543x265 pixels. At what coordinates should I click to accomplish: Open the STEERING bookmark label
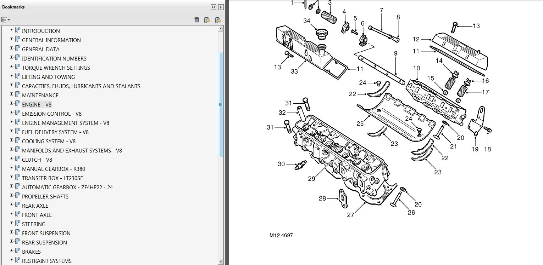click(34, 224)
